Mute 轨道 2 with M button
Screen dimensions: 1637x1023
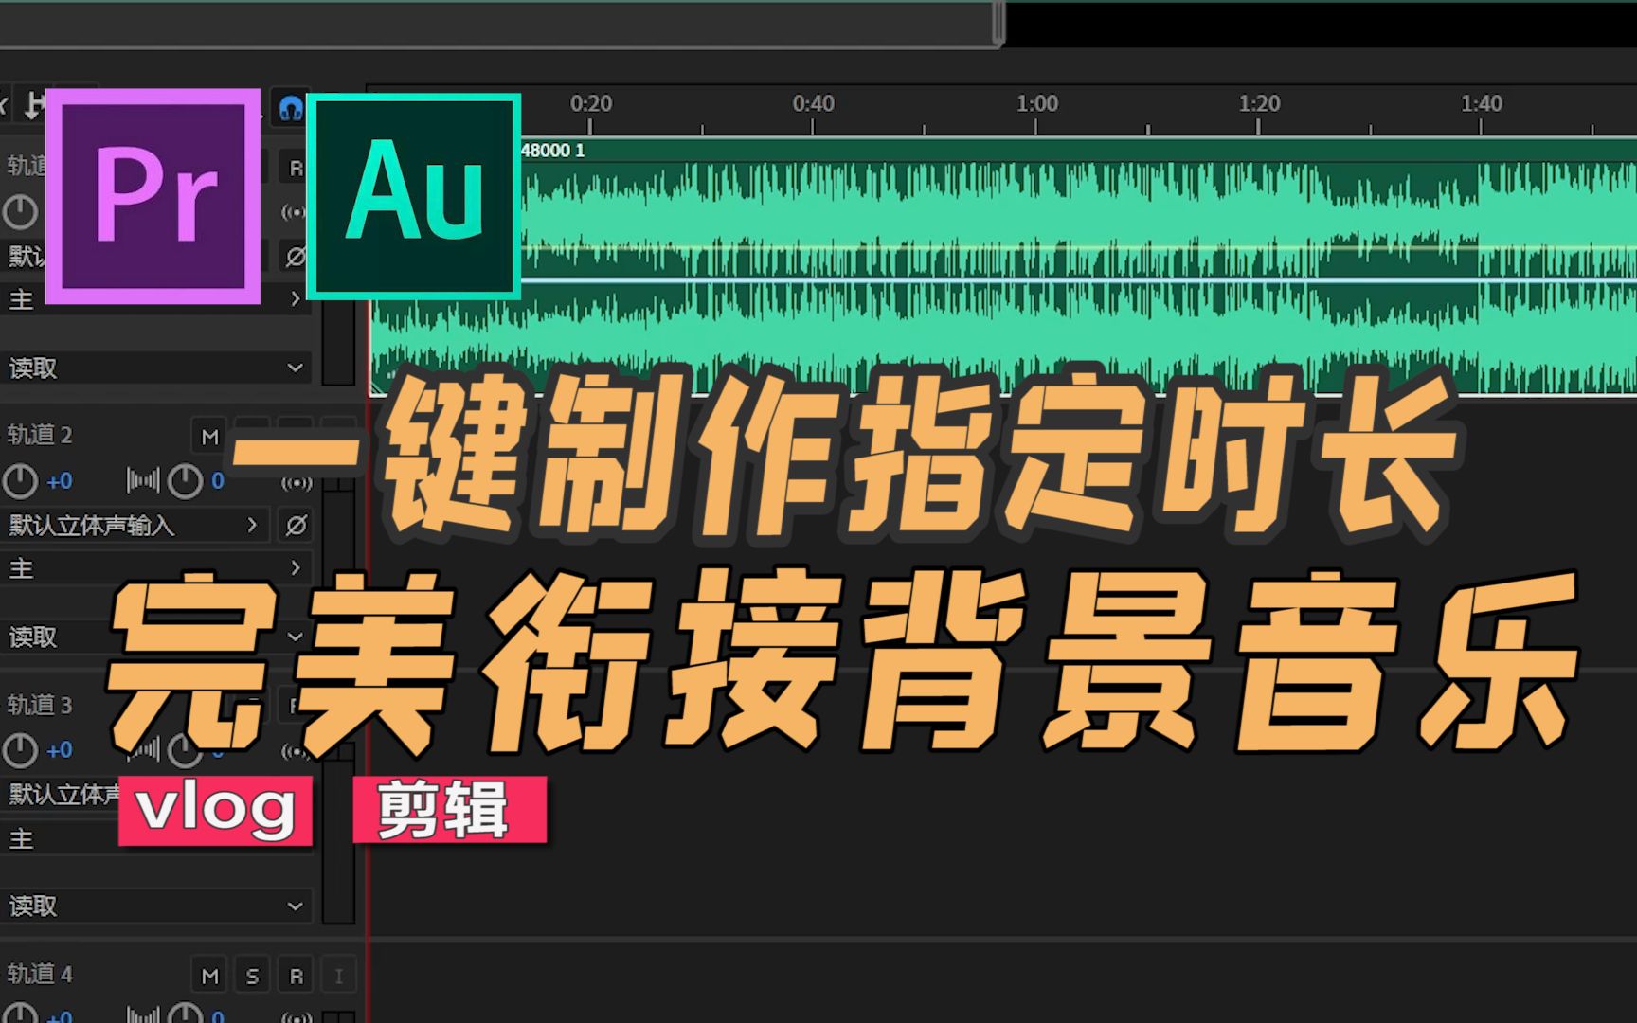click(209, 437)
